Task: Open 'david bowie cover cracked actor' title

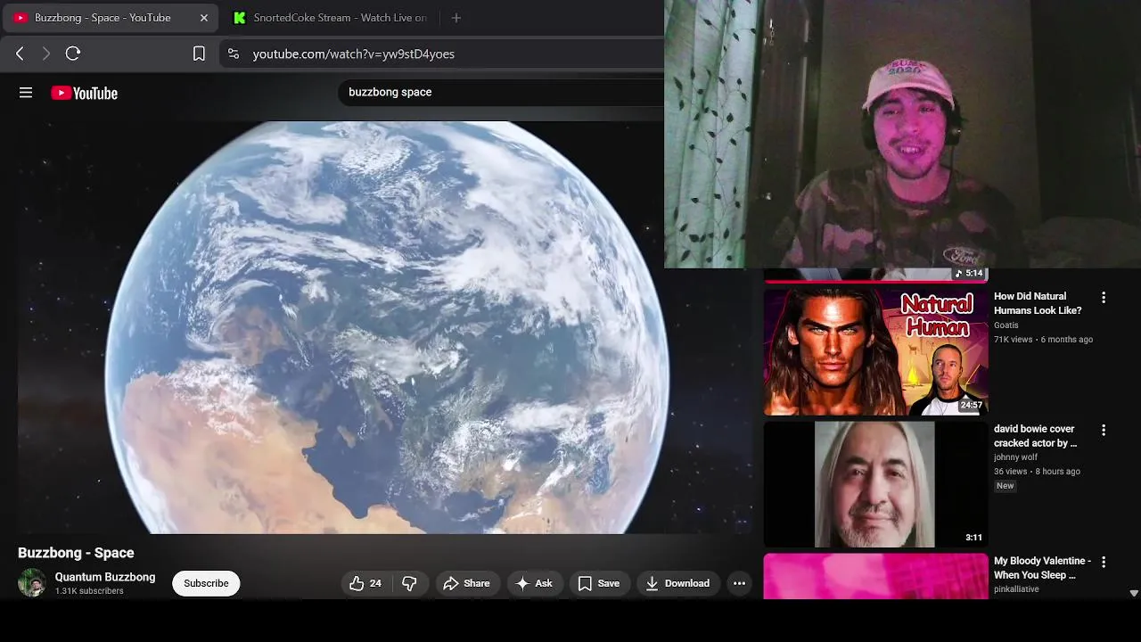Action: click(1036, 436)
